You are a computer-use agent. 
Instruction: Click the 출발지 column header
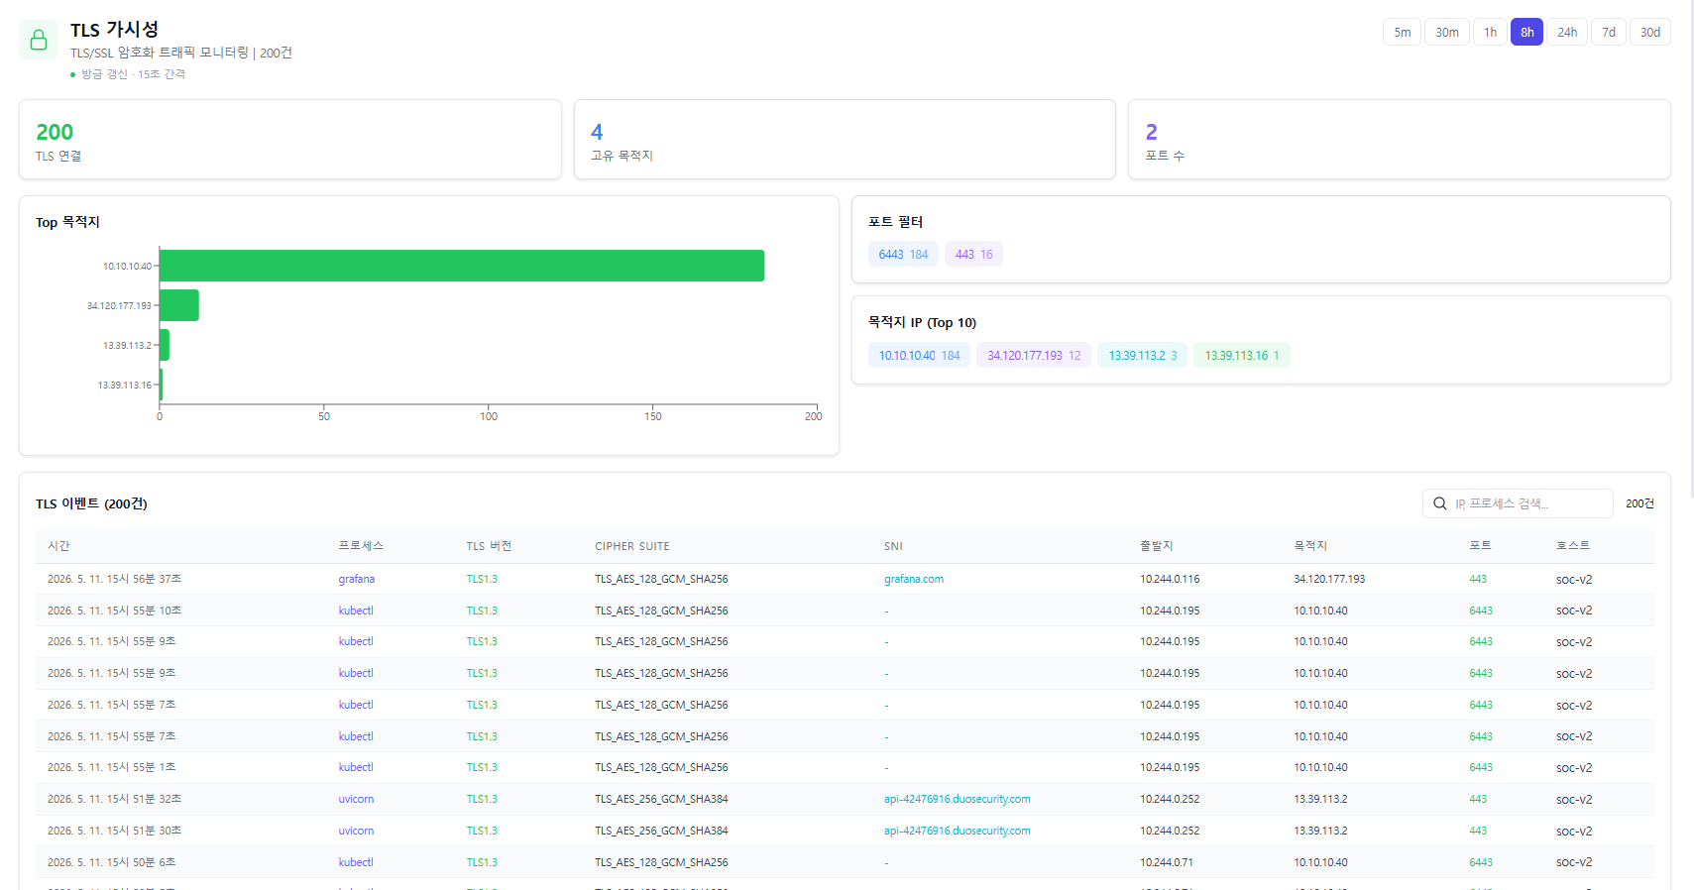coord(1157,546)
